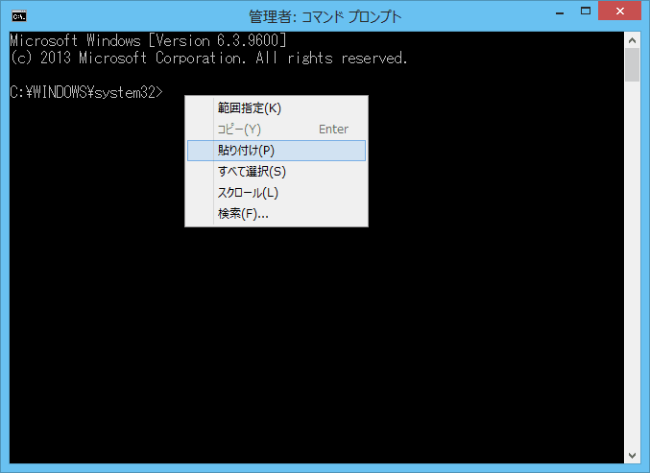The width and height of the screenshot is (650, 473).
Task: Choose すべて選択(S) in the context menu
Action: (x=277, y=172)
